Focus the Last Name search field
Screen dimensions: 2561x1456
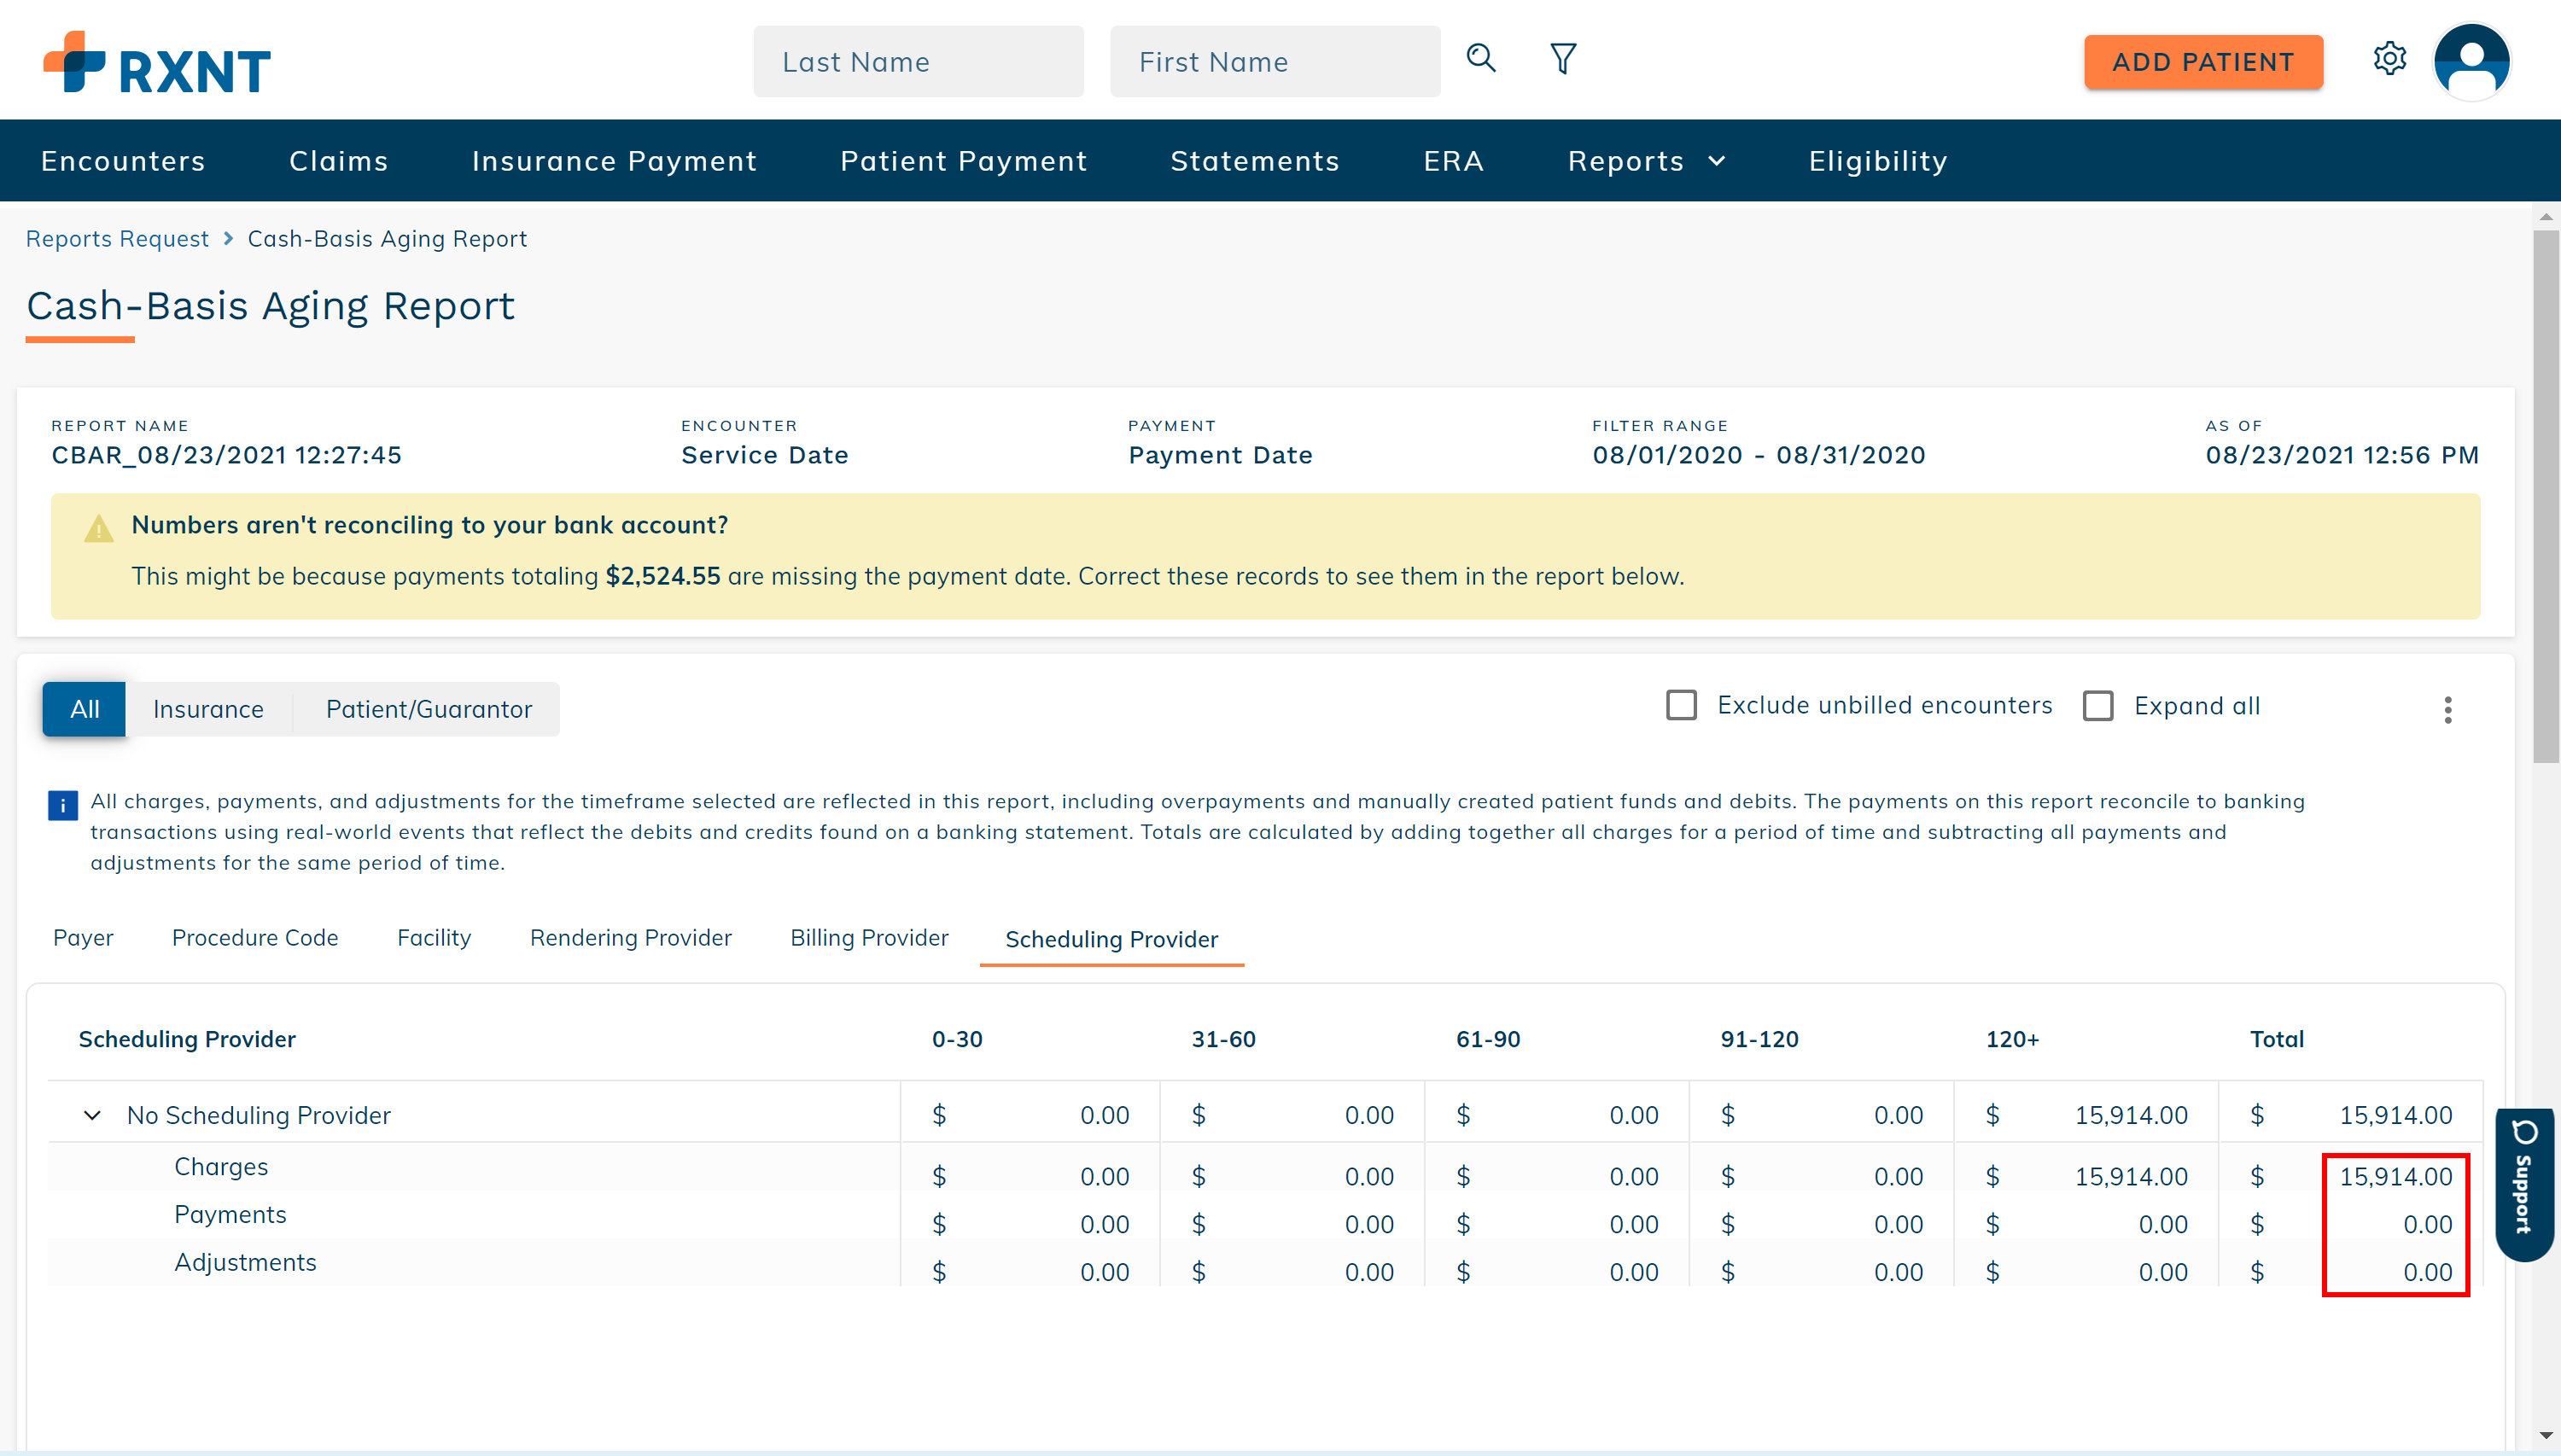point(918,62)
